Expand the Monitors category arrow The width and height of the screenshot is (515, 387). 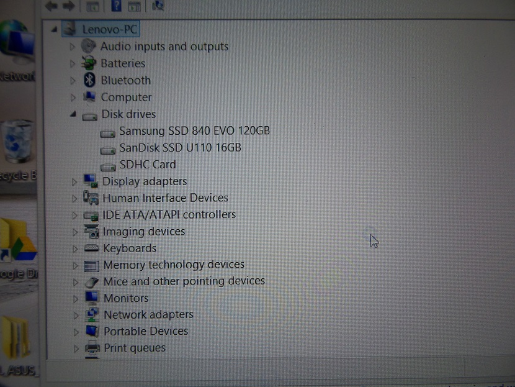pos(76,299)
